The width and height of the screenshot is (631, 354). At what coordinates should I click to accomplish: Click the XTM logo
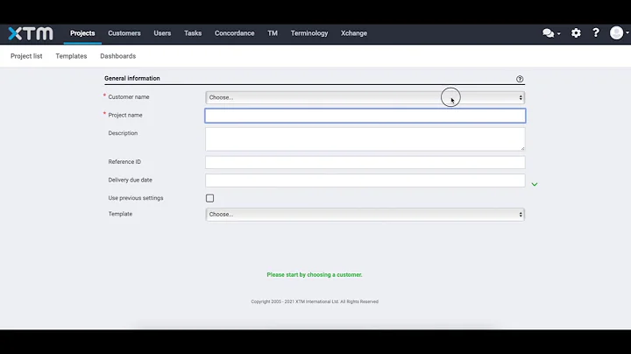[31, 33]
